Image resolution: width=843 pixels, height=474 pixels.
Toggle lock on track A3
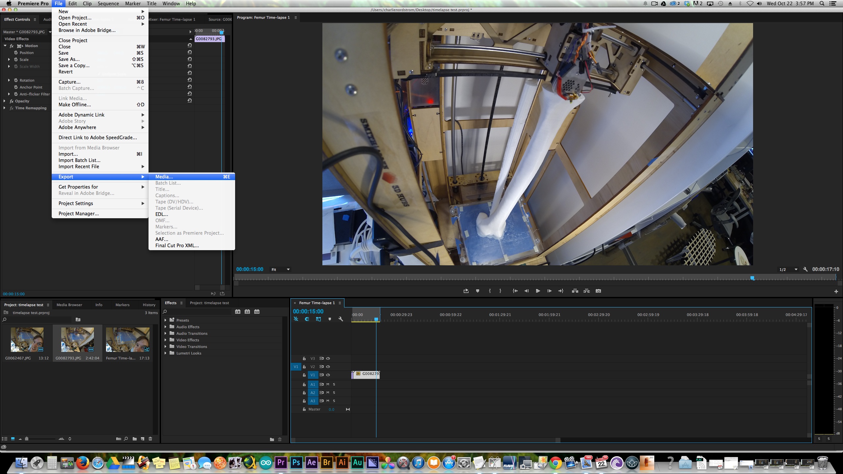304,401
